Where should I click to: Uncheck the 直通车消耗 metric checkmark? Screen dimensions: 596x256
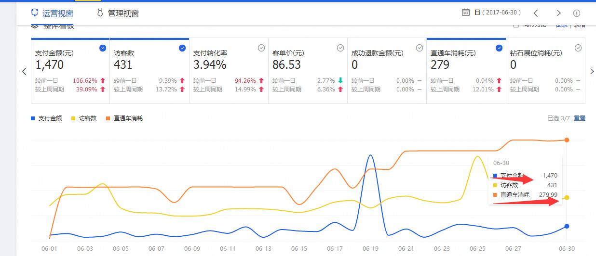499,48
